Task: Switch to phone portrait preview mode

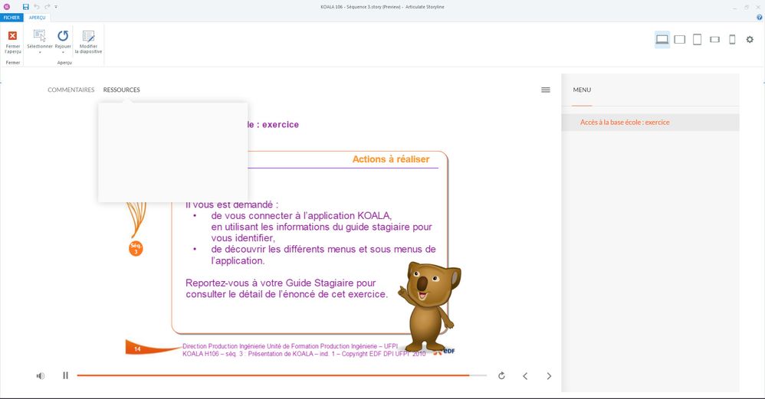Action: tap(732, 40)
